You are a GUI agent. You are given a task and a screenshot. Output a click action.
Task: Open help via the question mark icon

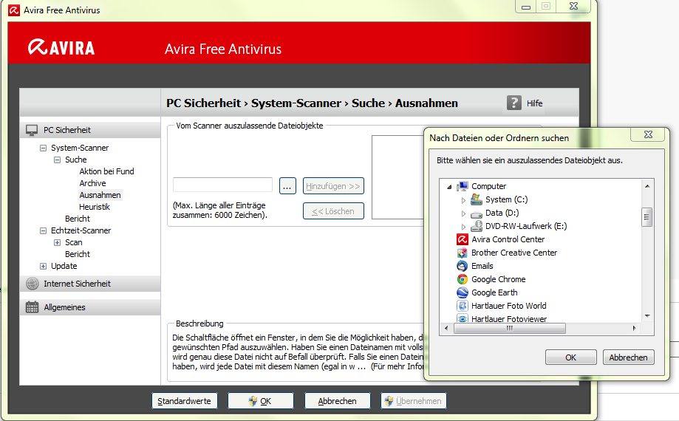(x=514, y=103)
